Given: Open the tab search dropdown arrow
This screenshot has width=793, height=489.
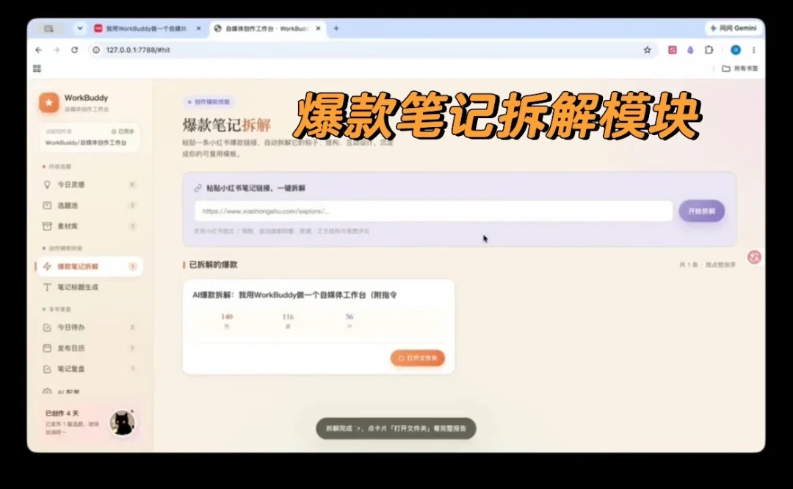Looking at the screenshot, I should coord(79,29).
